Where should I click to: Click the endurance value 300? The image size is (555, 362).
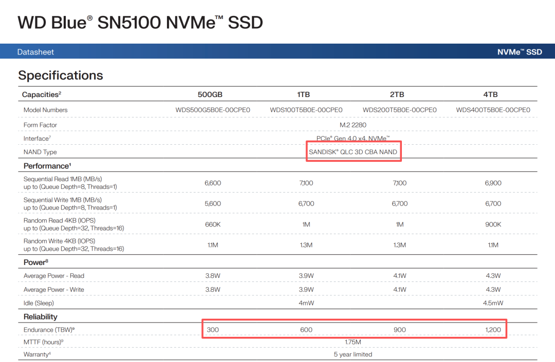click(x=213, y=330)
